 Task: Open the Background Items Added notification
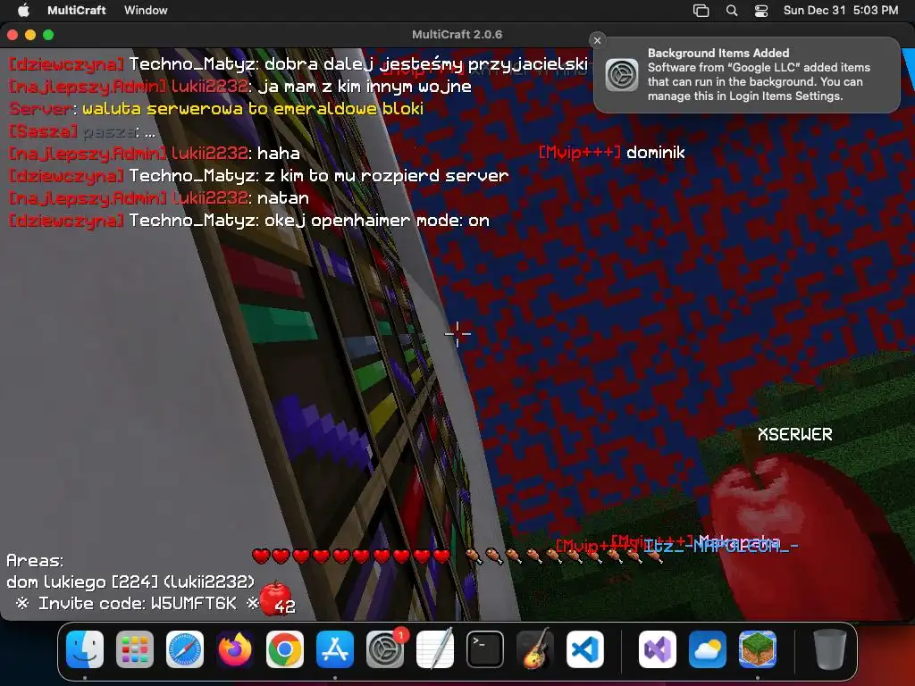[x=747, y=75]
